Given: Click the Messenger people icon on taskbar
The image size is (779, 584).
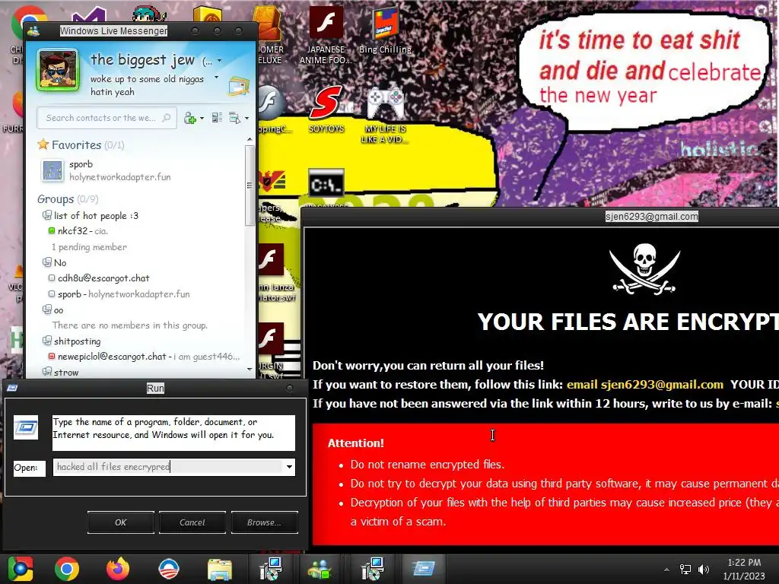Looking at the screenshot, I should (320, 570).
